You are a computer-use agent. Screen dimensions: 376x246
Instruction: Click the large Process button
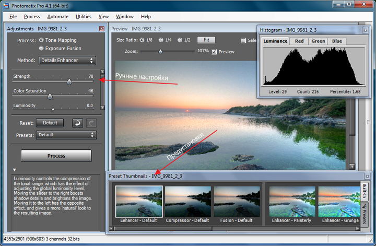click(56, 156)
